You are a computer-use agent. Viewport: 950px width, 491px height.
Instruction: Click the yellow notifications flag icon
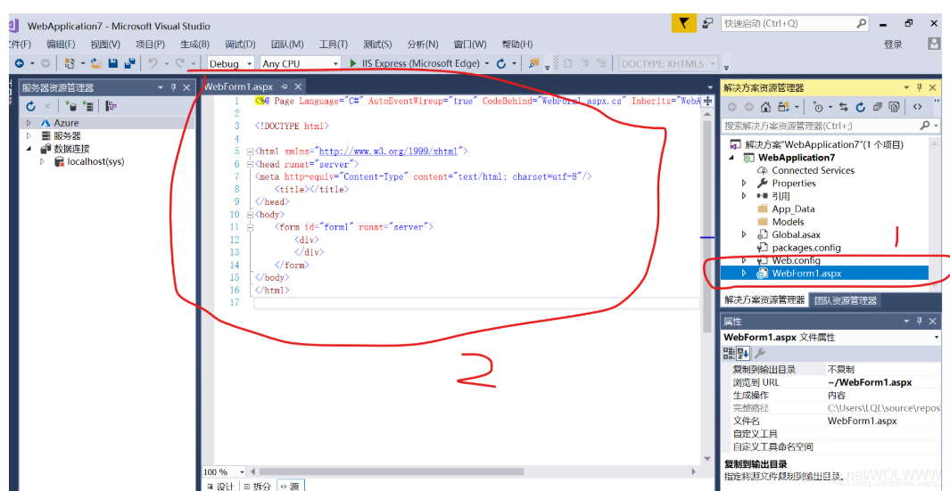point(683,23)
